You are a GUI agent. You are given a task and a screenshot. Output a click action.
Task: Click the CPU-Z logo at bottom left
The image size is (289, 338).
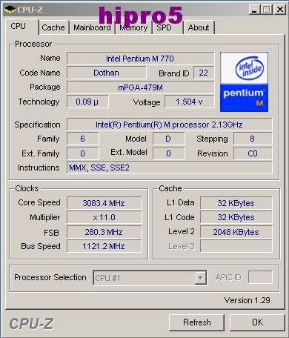tap(31, 323)
